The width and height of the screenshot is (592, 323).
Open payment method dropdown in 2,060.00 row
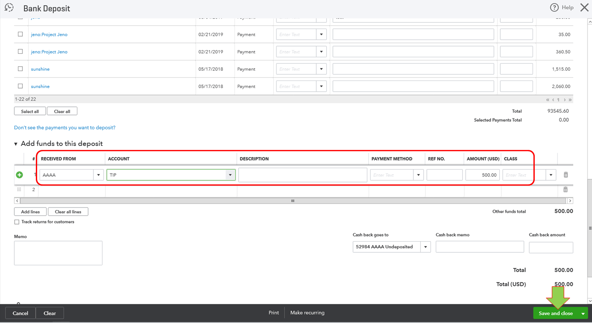(x=321, y=86)
